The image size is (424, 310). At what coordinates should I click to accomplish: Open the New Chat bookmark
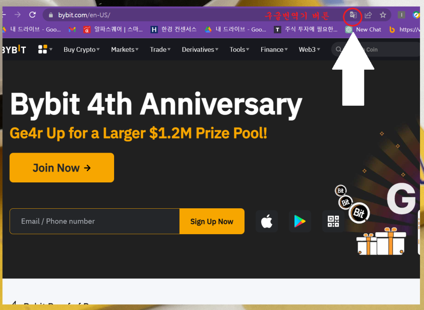click(x=363, y=29)
